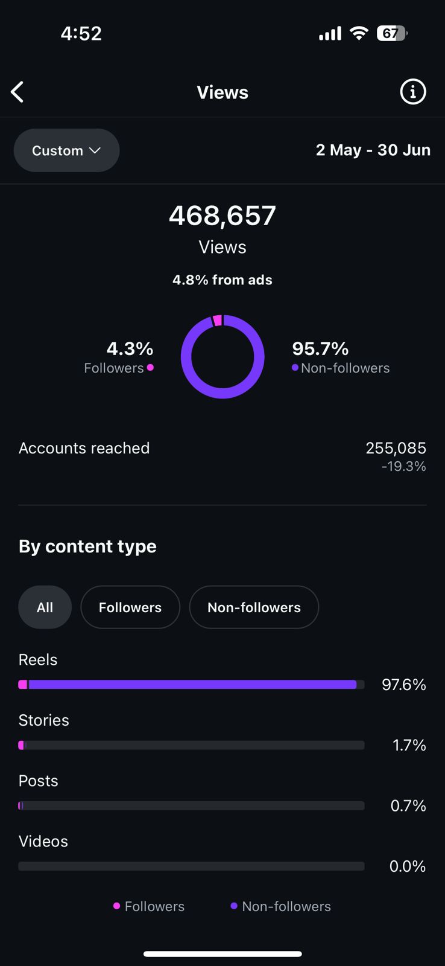Tap the Reels 97.6% progress bar

pos(192,685)
